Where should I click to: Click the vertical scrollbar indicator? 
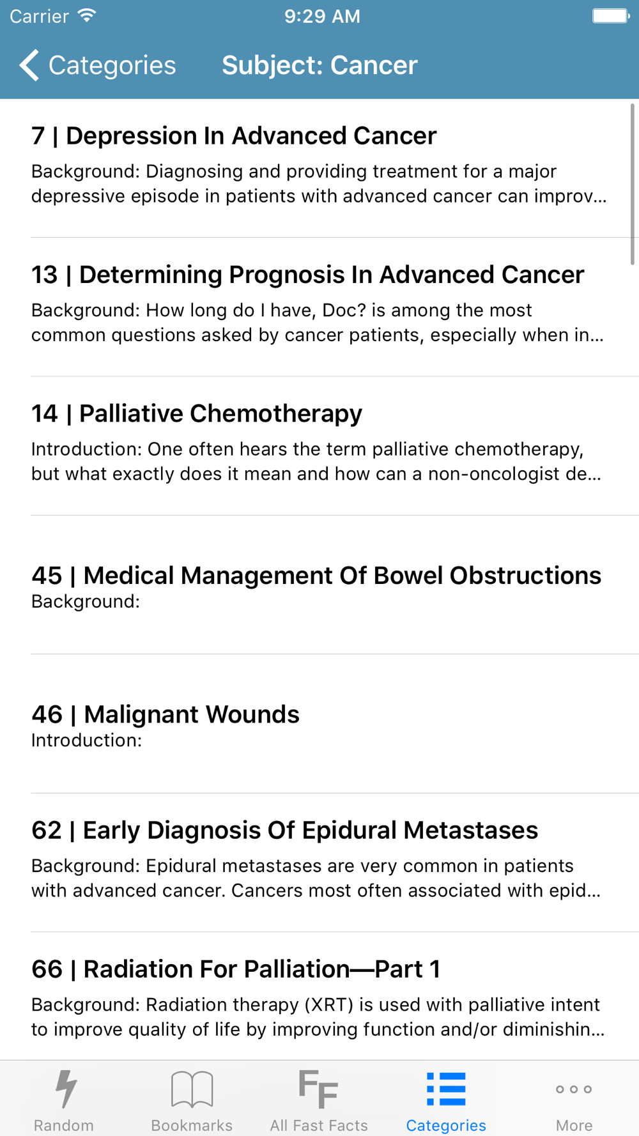point(632,184)
